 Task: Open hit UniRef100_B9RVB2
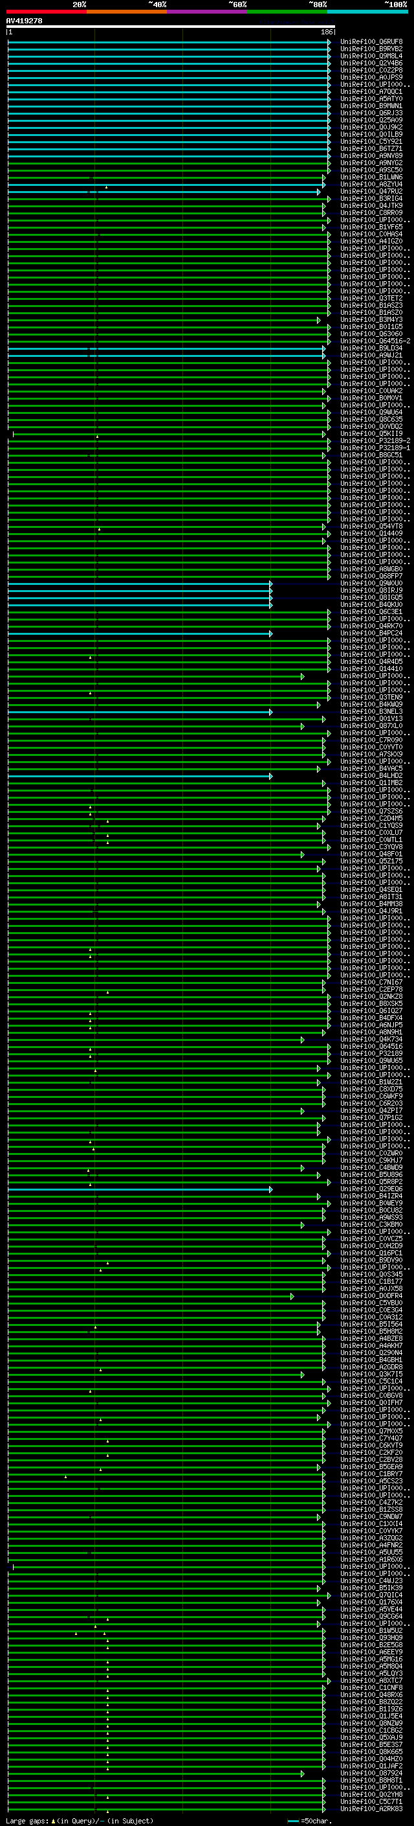371,49
